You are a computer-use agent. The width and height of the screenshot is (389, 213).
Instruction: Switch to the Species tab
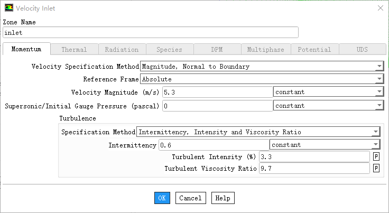coord(169,50)
